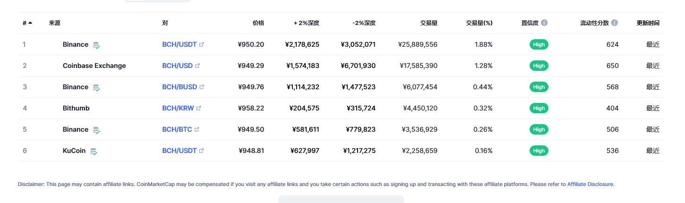Image resolution: width=685 pixels, height=203 pixels.
Task: Click the reserves badge icon next to KuCoin
Action: [x=94, y=151]
